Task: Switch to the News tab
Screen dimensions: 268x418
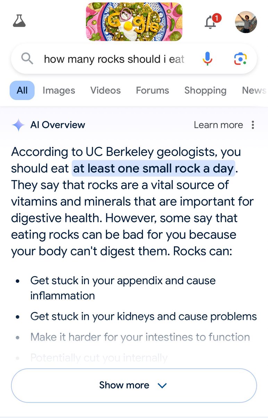Action: tap(254, 91)
